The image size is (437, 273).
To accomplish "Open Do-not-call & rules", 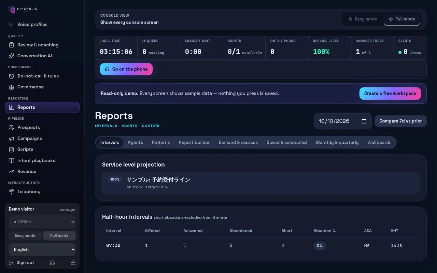I will (x=42, y=76).
